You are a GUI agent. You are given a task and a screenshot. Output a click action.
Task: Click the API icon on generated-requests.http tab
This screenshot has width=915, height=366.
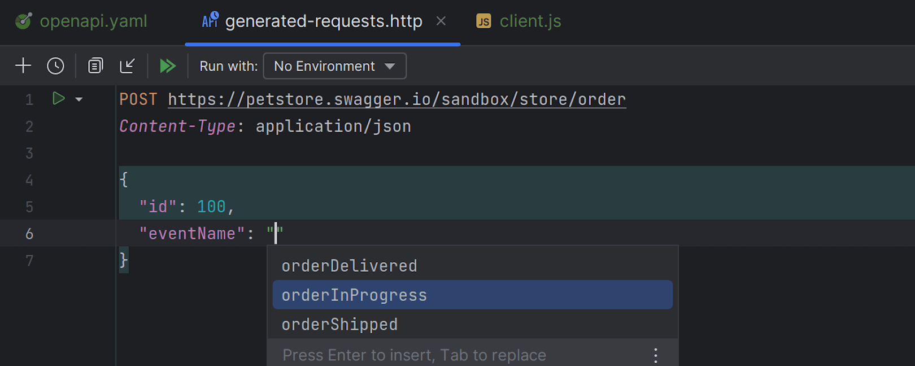(x=210, y=20)
